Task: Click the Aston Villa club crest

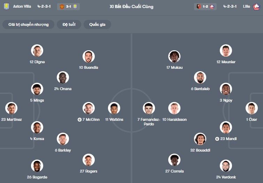Action: coord(6,7)
